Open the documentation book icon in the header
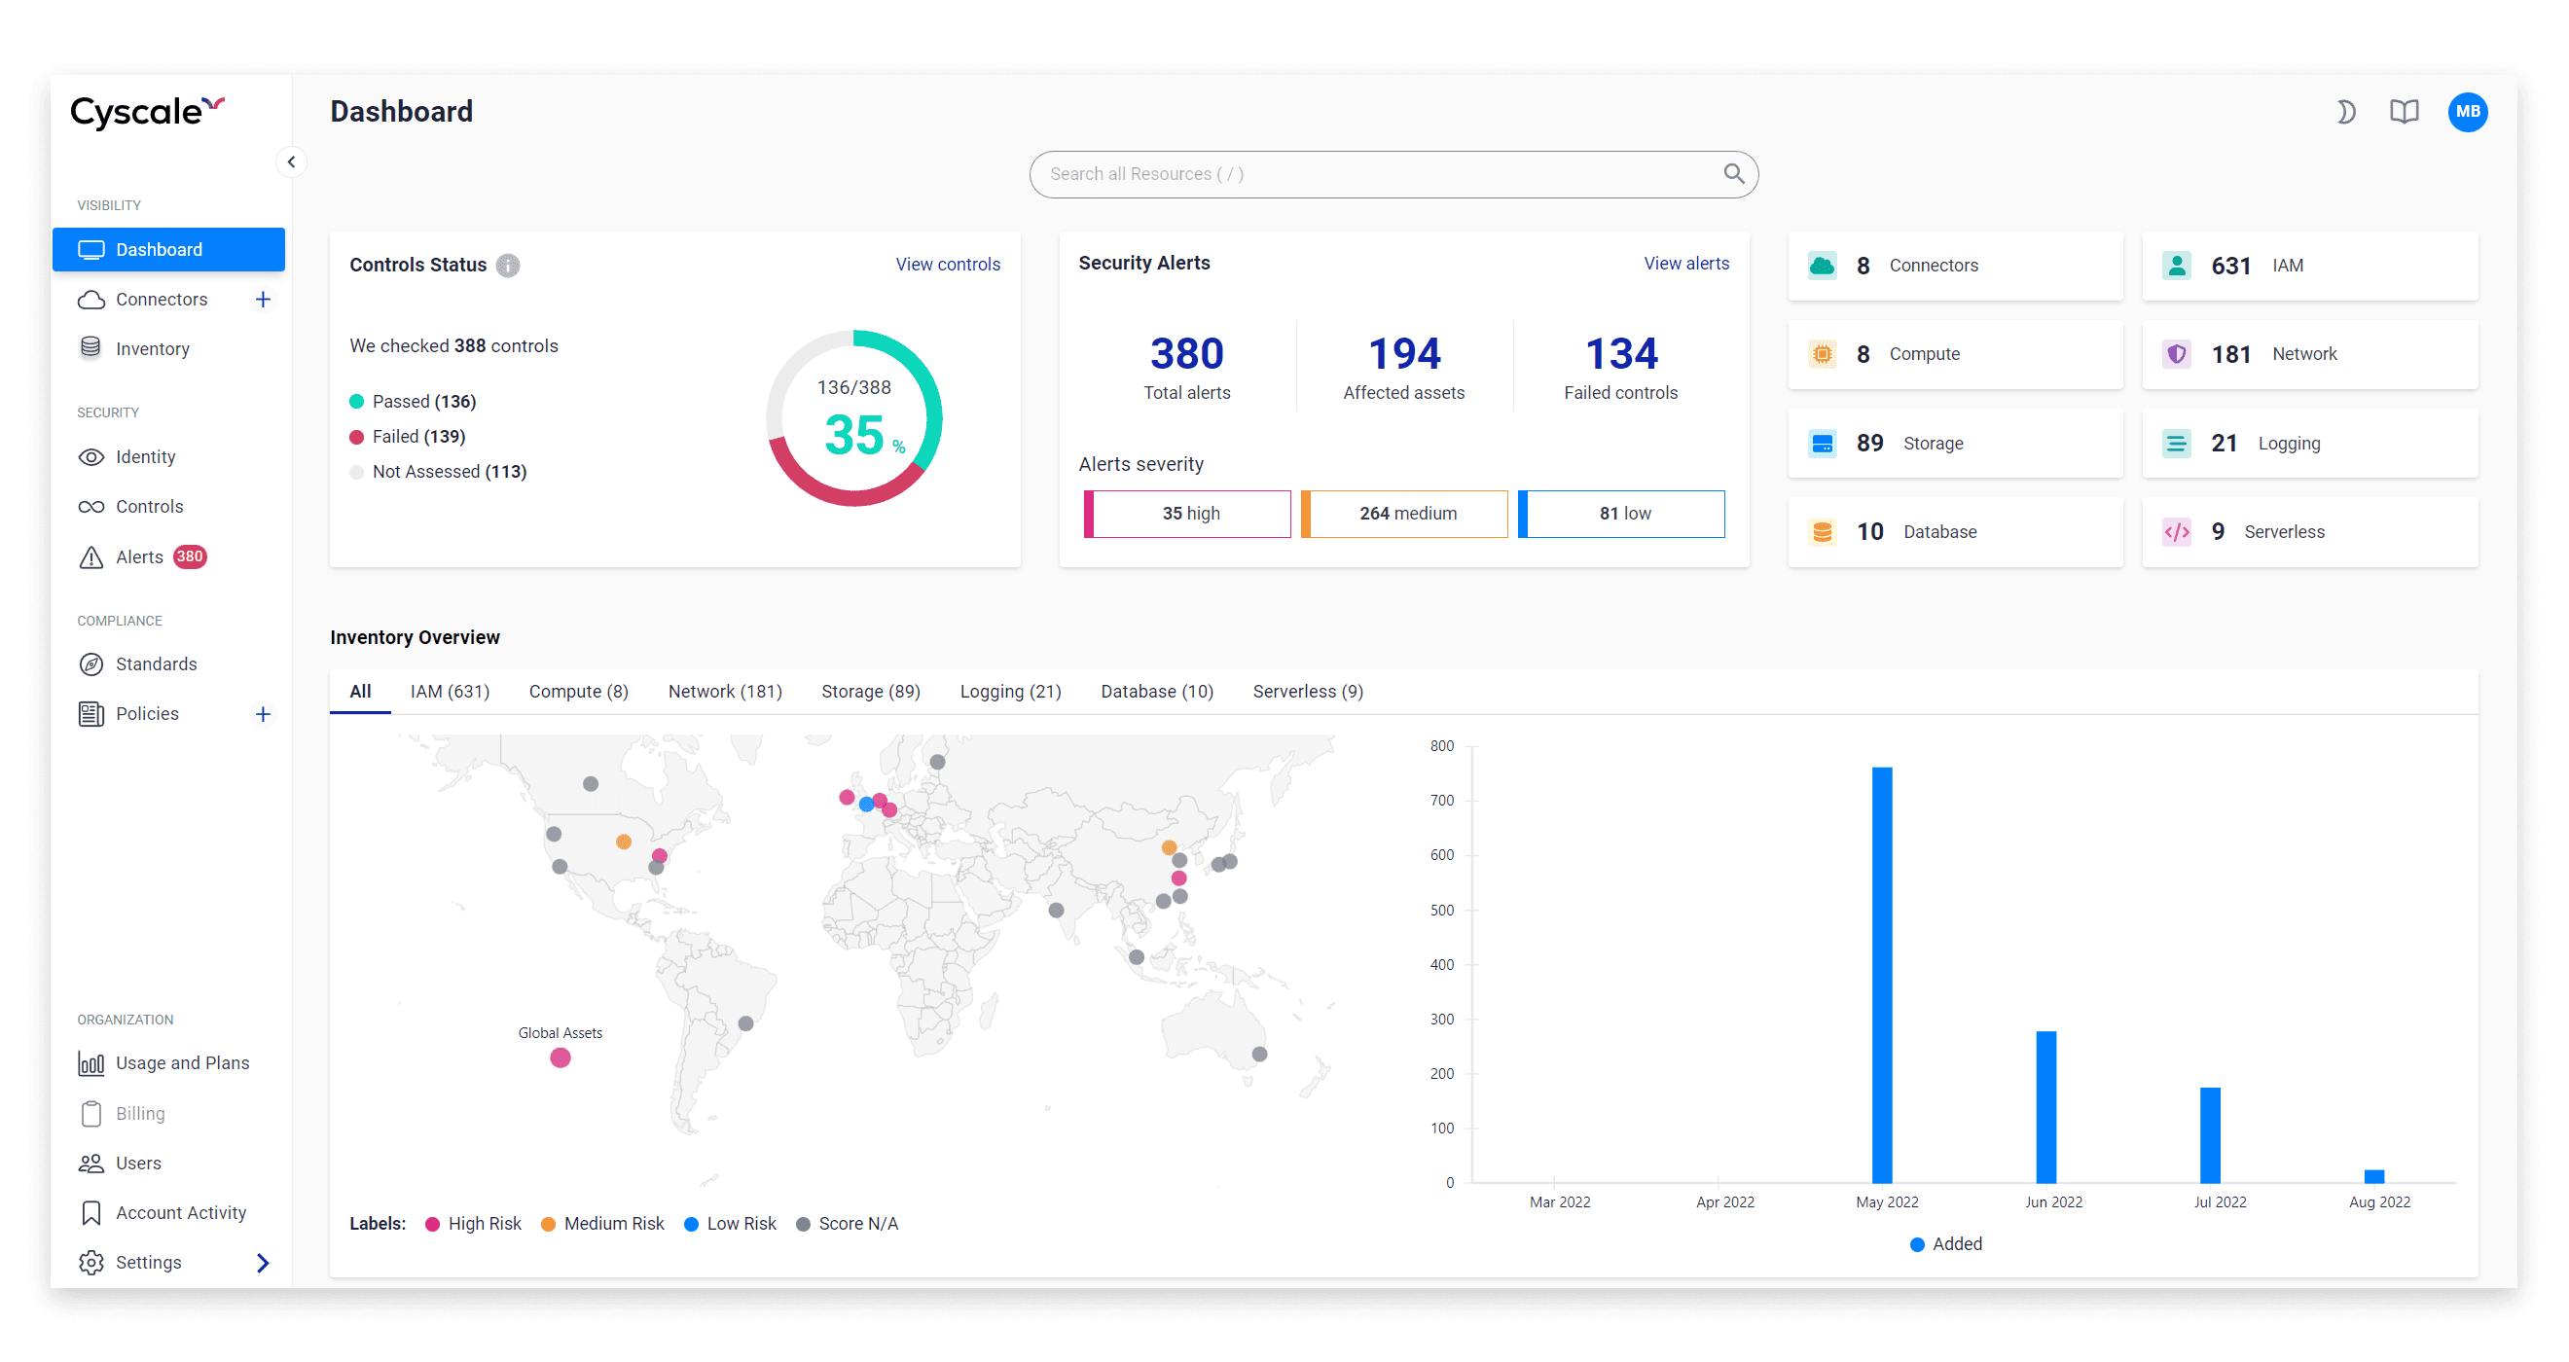Viewport: 2569px width, 1362px height. click(x=2405, y=112)
